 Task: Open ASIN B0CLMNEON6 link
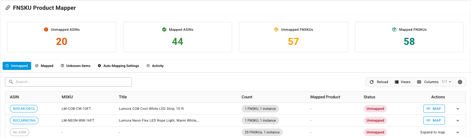[24, 120]
